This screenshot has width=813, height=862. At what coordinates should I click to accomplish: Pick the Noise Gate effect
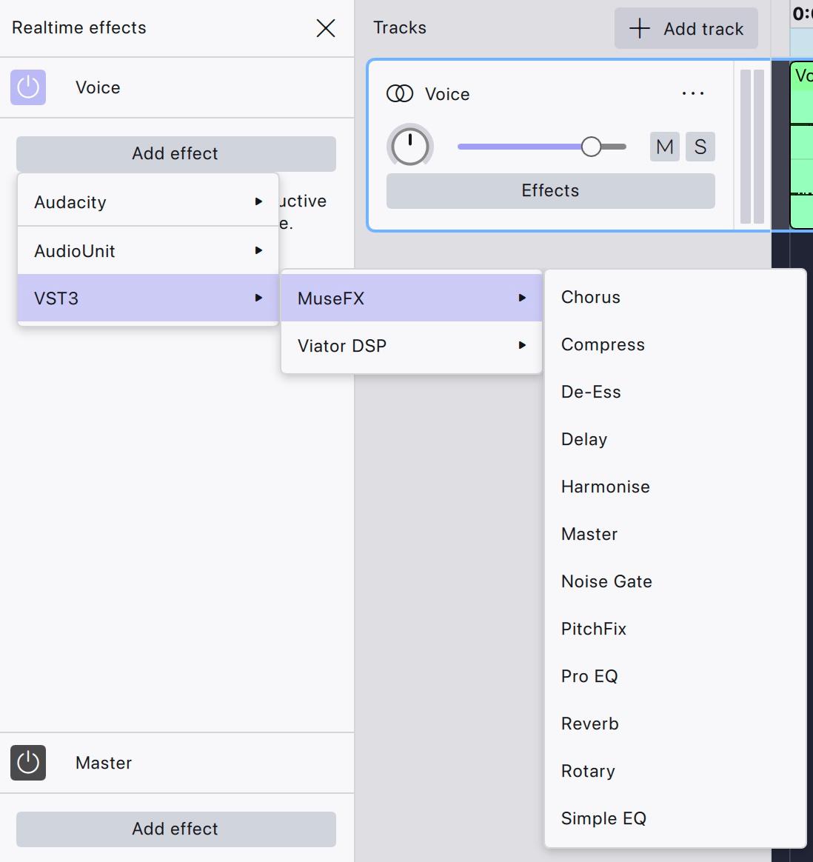[x=675, y=581]
